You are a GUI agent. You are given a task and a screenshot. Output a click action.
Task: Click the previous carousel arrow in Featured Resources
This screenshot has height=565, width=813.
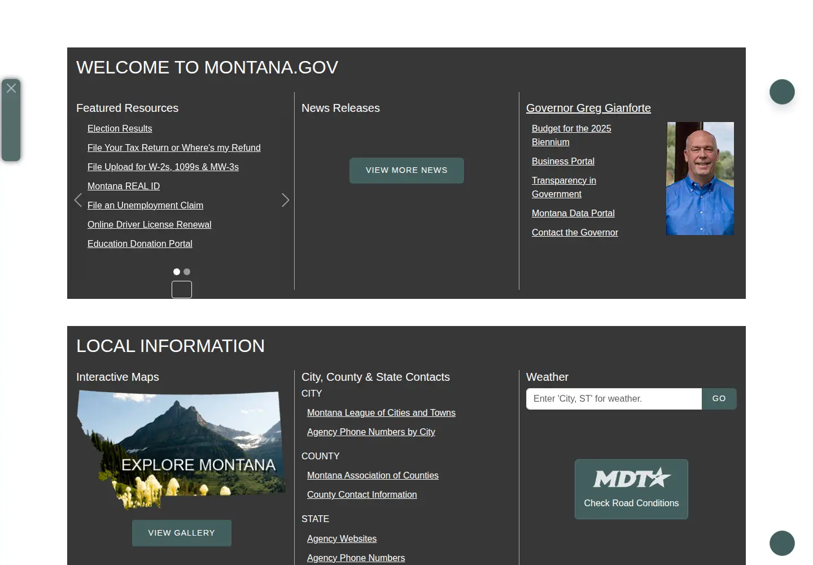(x=78, y=200)
